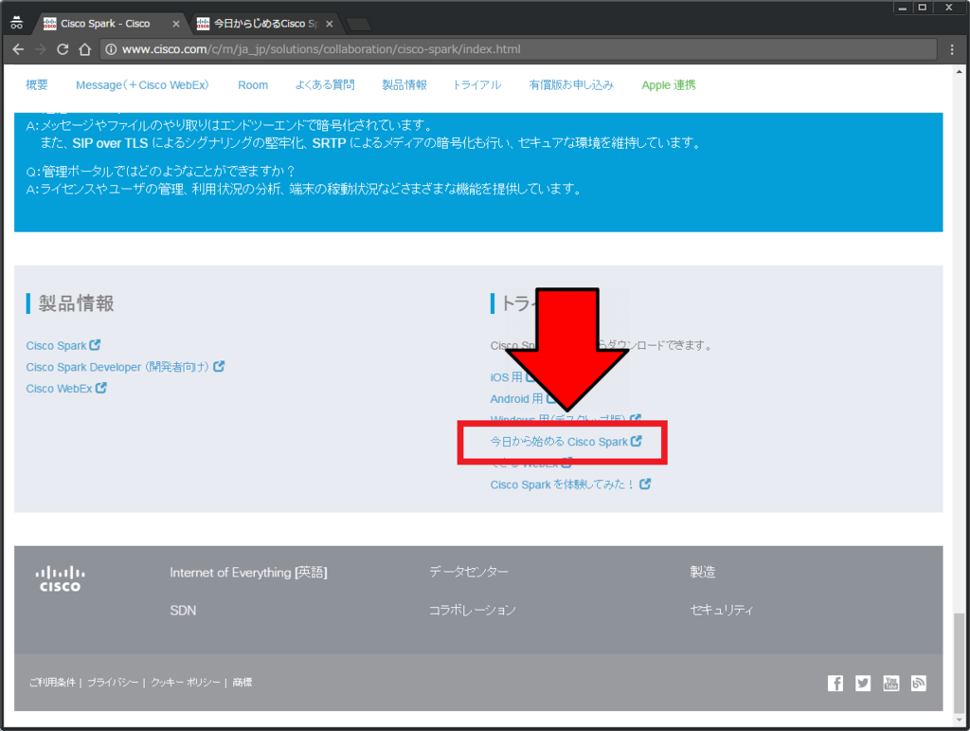Screen dimensions: 970x731
Task: Jump to トライアル in top navigation
Action: point(477,84)
